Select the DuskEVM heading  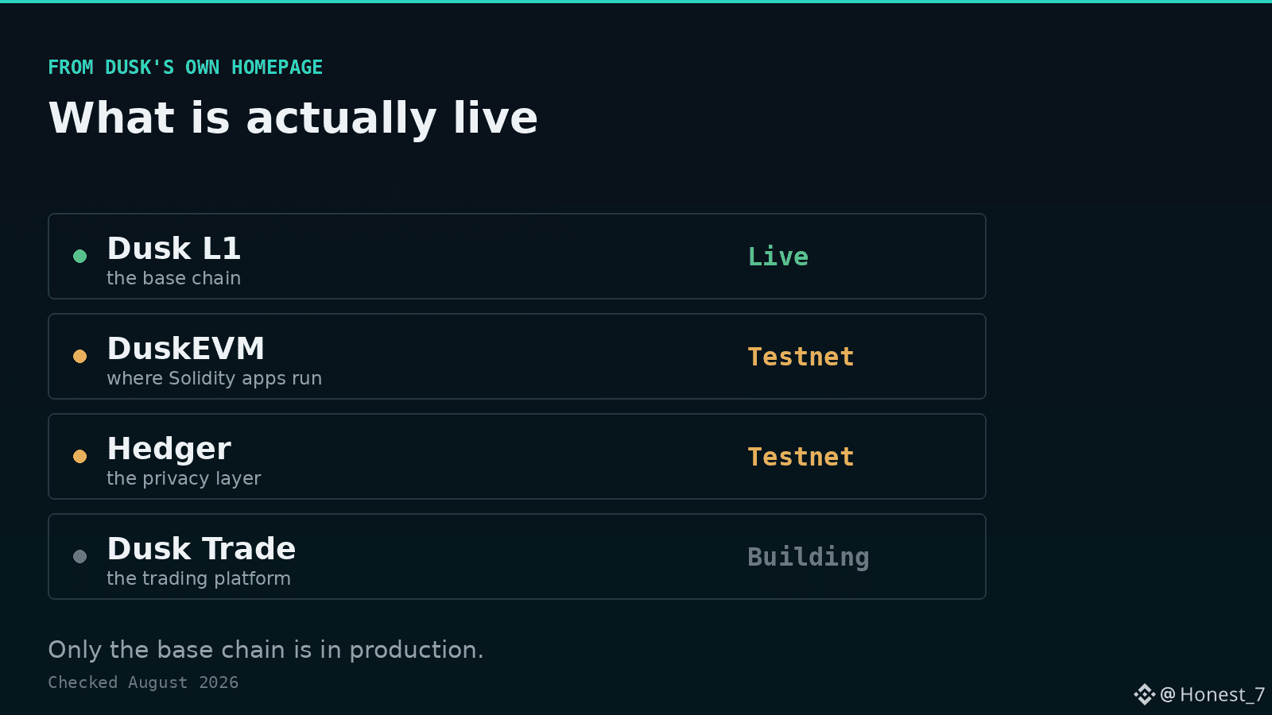pyautogui.click(x=186, y=349)
